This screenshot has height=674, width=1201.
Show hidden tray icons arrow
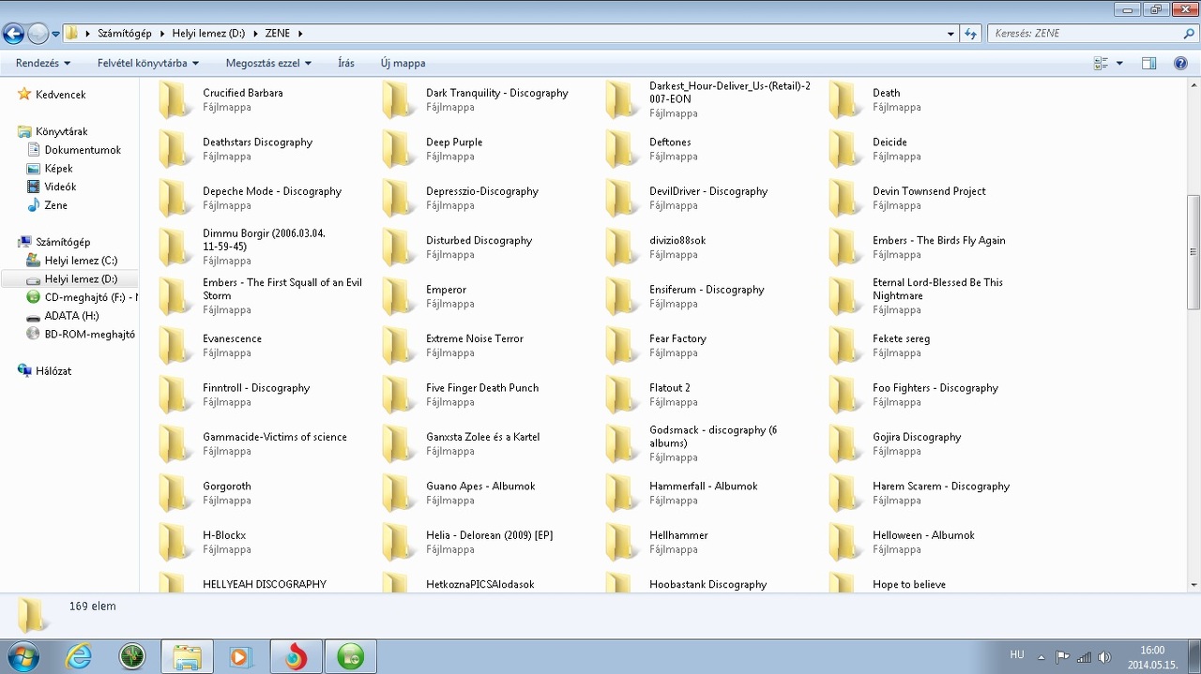(x=1041, y=657)
